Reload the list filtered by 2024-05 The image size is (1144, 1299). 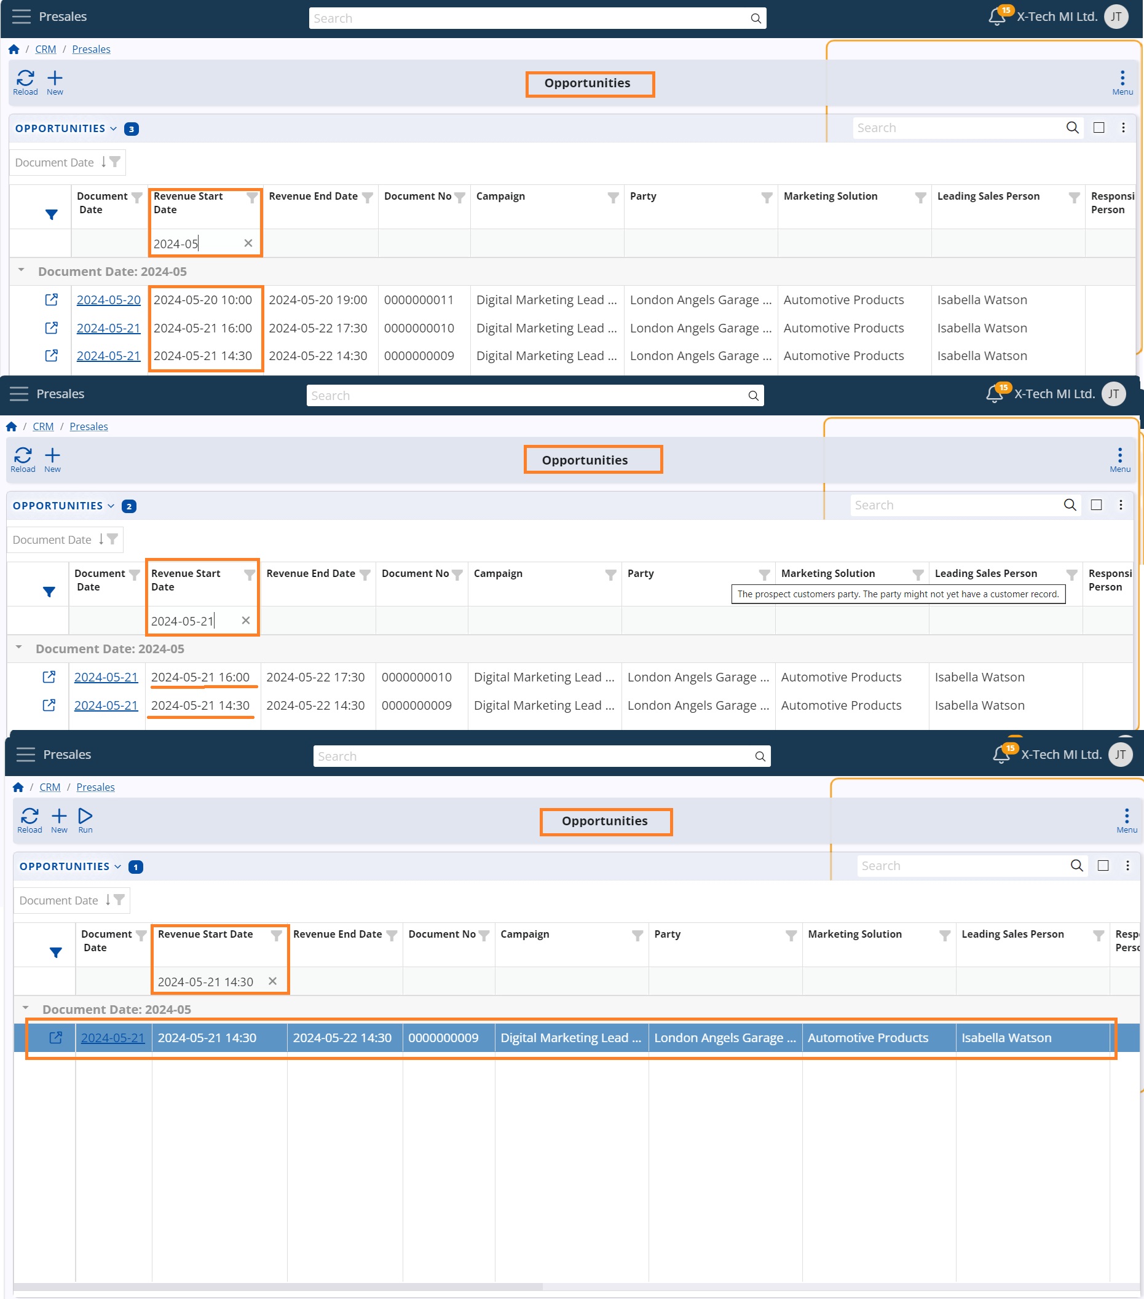tap(25, 82)
